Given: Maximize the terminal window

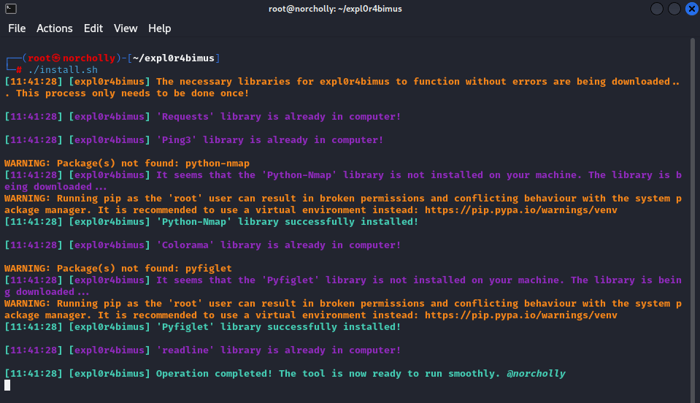Looking at the screenshot, I should coord(674,9).
